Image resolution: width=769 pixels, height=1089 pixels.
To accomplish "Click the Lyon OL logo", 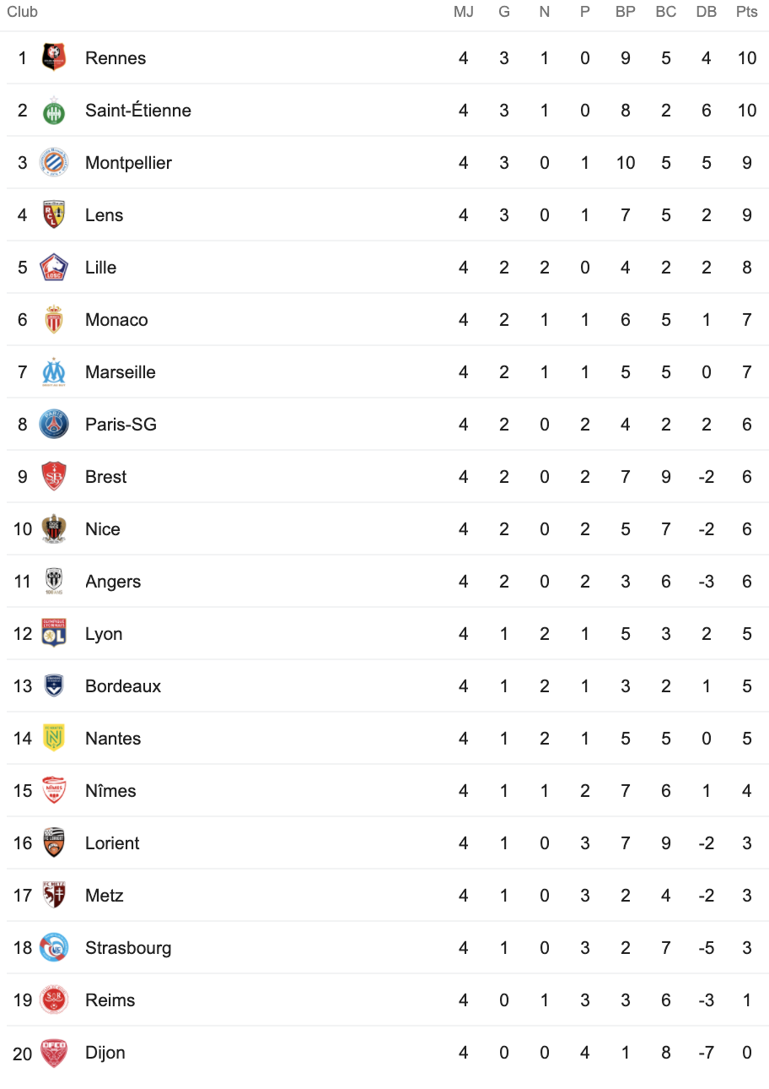I will [x=54, y=633].
